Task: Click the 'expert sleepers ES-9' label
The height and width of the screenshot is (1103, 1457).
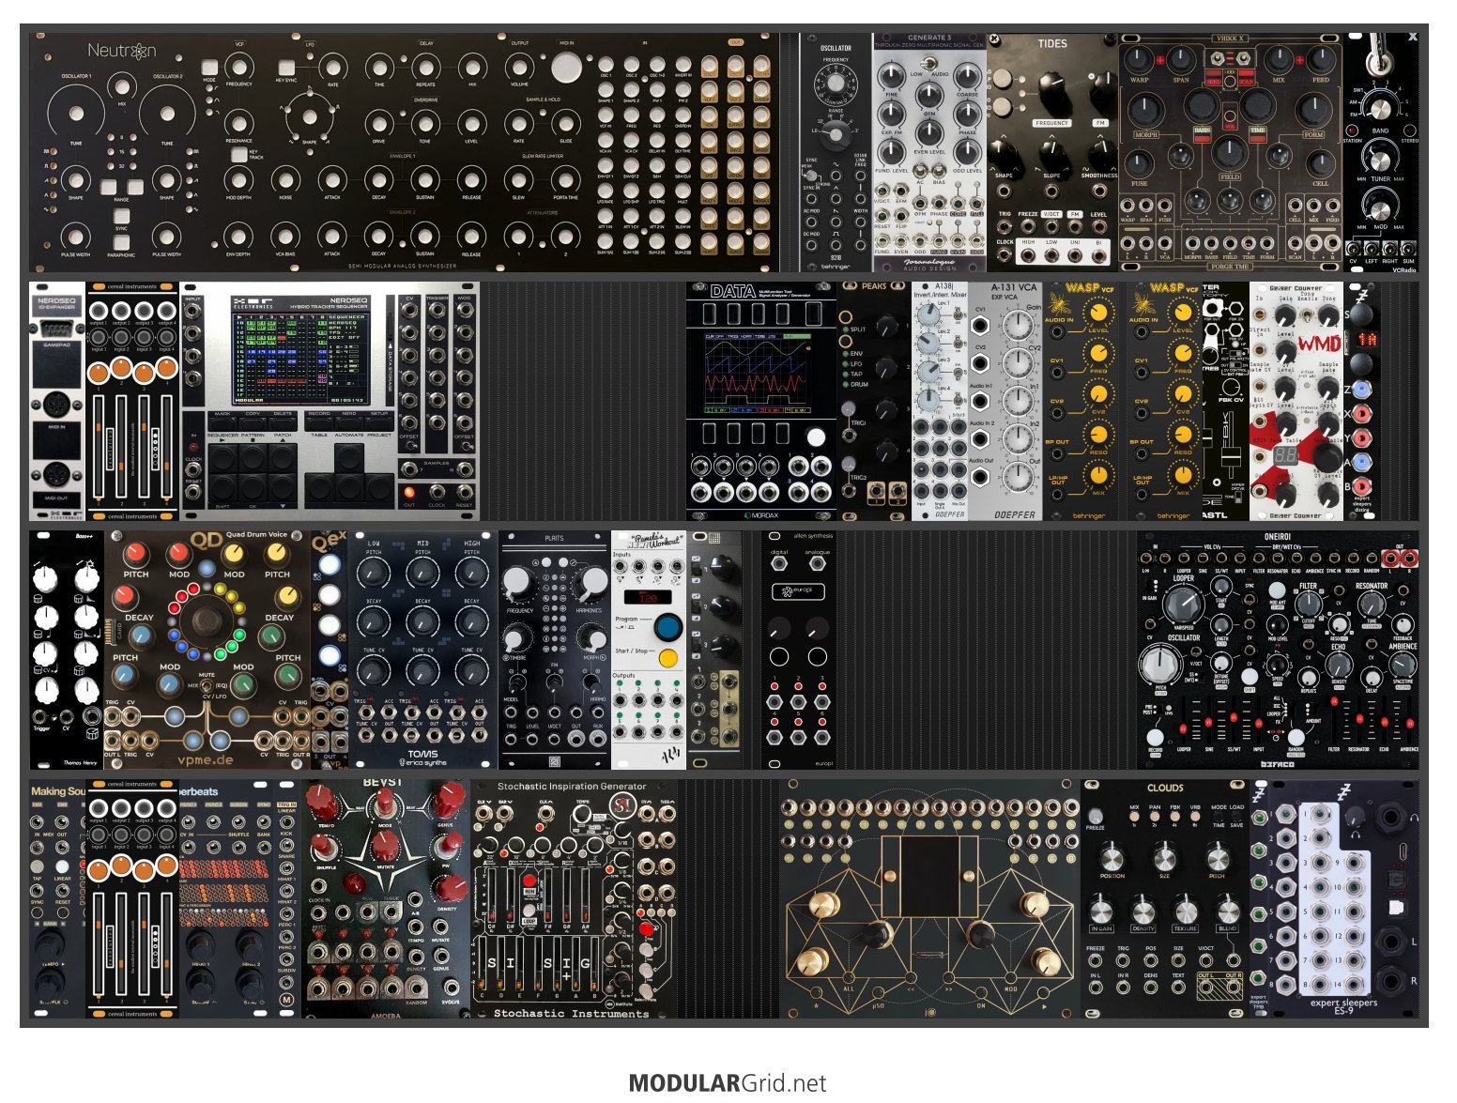Action: point(1344,1006)
